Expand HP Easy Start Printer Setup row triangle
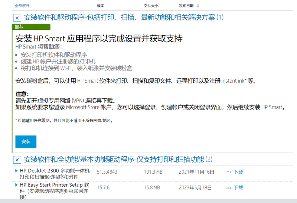This screenshot has width=297, height=203. (16, 184)
